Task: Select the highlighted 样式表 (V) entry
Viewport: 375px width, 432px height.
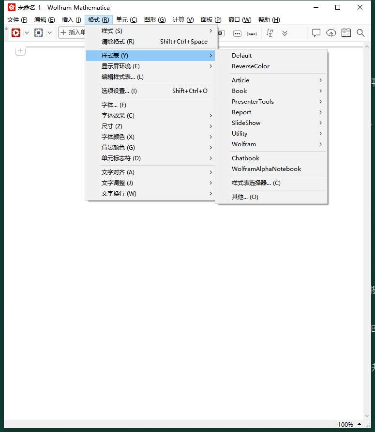Action: point(150,56)
